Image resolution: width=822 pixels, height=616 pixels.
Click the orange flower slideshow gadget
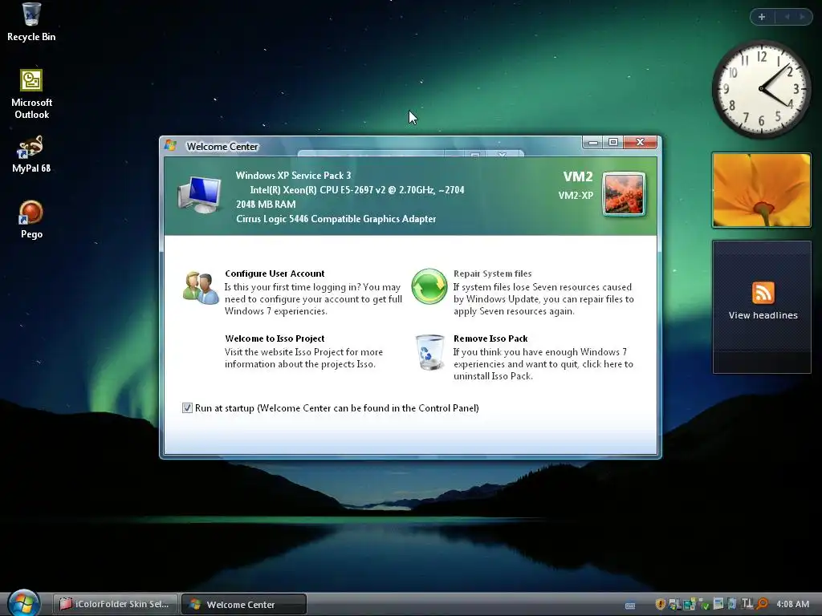761,190
